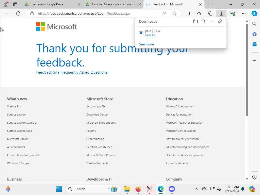The width and height of the screenshot is (260, 195).
Task: Open Microsoft Edge taskbar icon
Action: [161, 189]
